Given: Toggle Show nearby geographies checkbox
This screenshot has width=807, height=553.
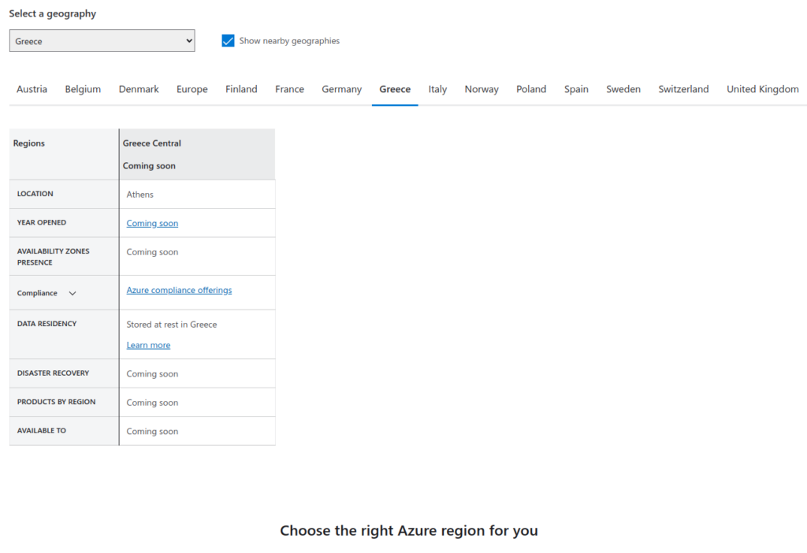Looking at the screenshot, I should click(x=228, y=41).
